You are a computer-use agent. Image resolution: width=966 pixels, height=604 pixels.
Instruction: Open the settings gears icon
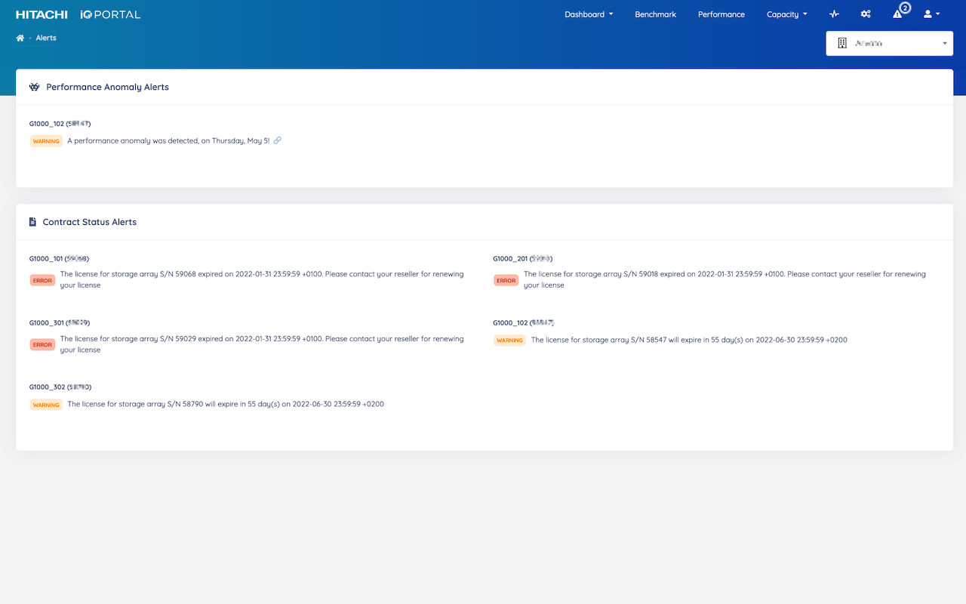tap(866, 14)
